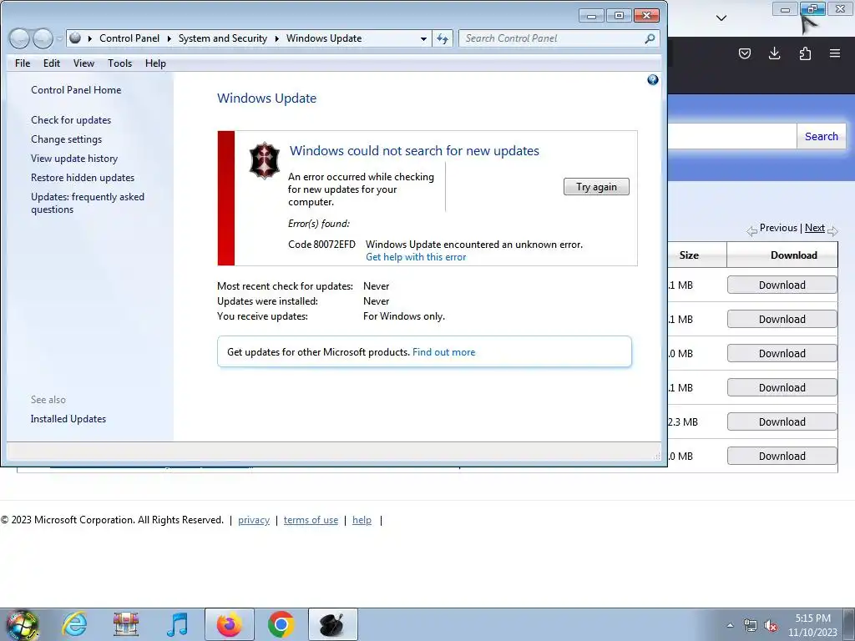
Task: Click System and Security breadcrumb
Action: 222,38
